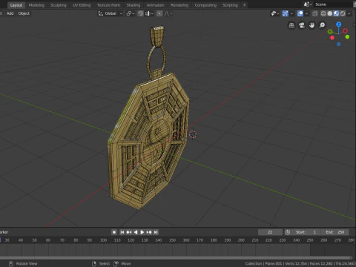
Task: Switch to the Animation workspace tab
Action: (x=156, y=5)
